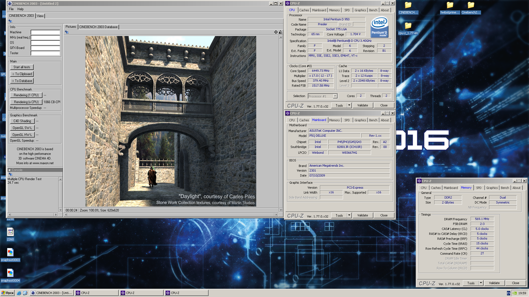Viewport: 529px width, 297px height.
Task: Open Graphics tab in the Processor CPU-Z window
Action: 360,10
